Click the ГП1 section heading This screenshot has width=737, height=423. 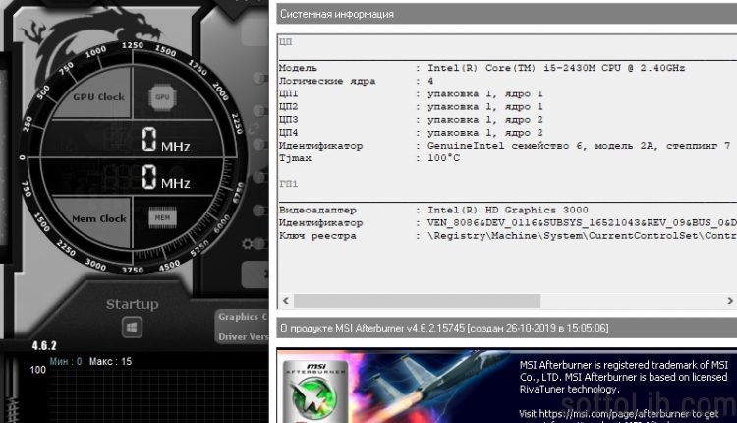point(288,184)
